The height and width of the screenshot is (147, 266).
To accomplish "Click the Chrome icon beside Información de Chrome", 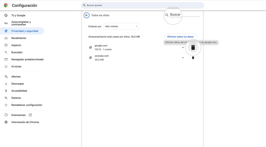I will click(6, 122).
